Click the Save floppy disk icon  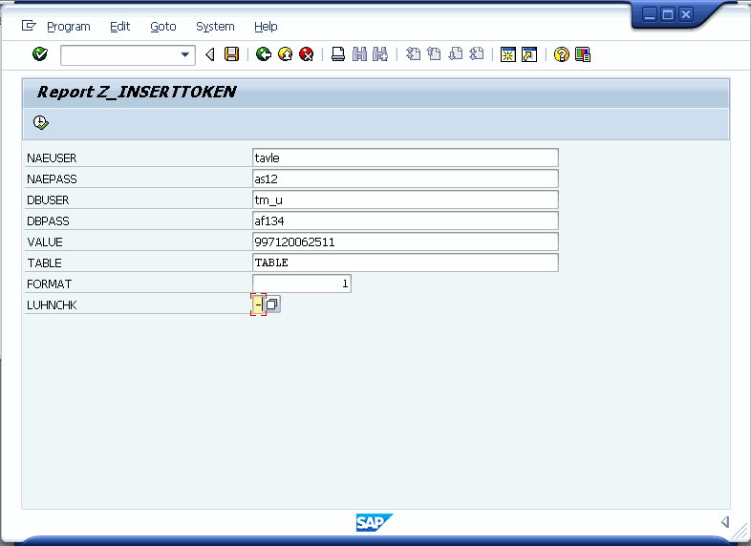[x=232, y=54]
